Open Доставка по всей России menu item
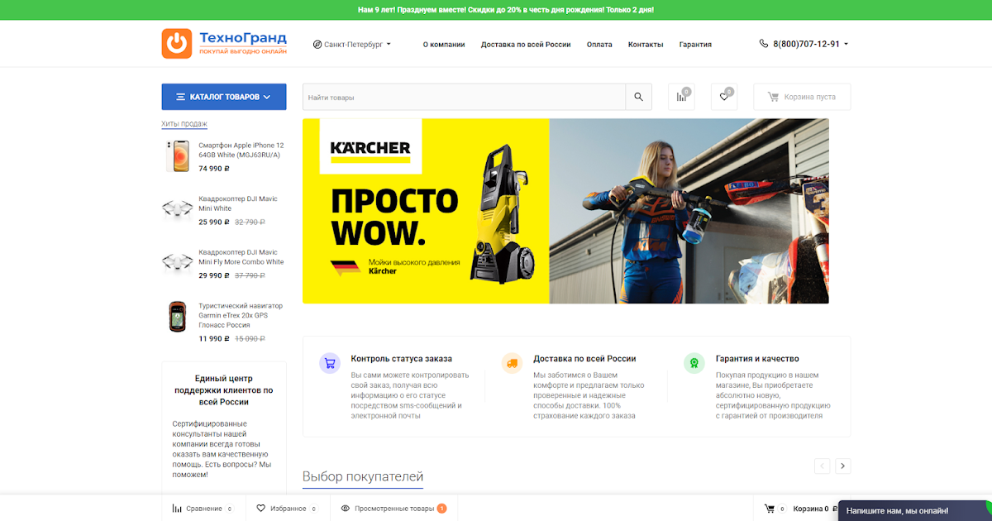 click(526, 45)
